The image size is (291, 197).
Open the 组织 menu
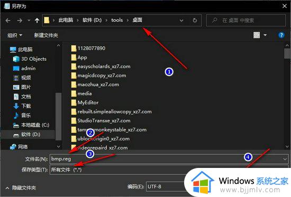[15, 35]
